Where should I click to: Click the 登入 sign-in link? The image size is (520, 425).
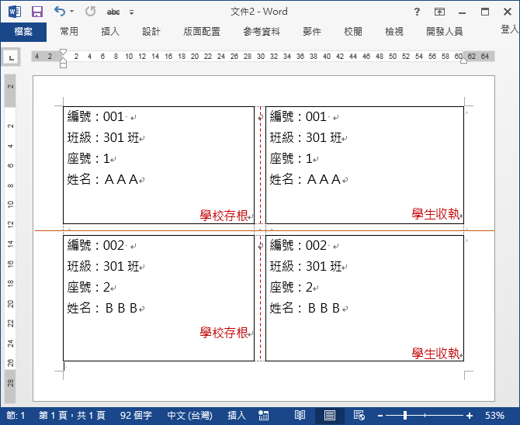[x=510, y=29]
